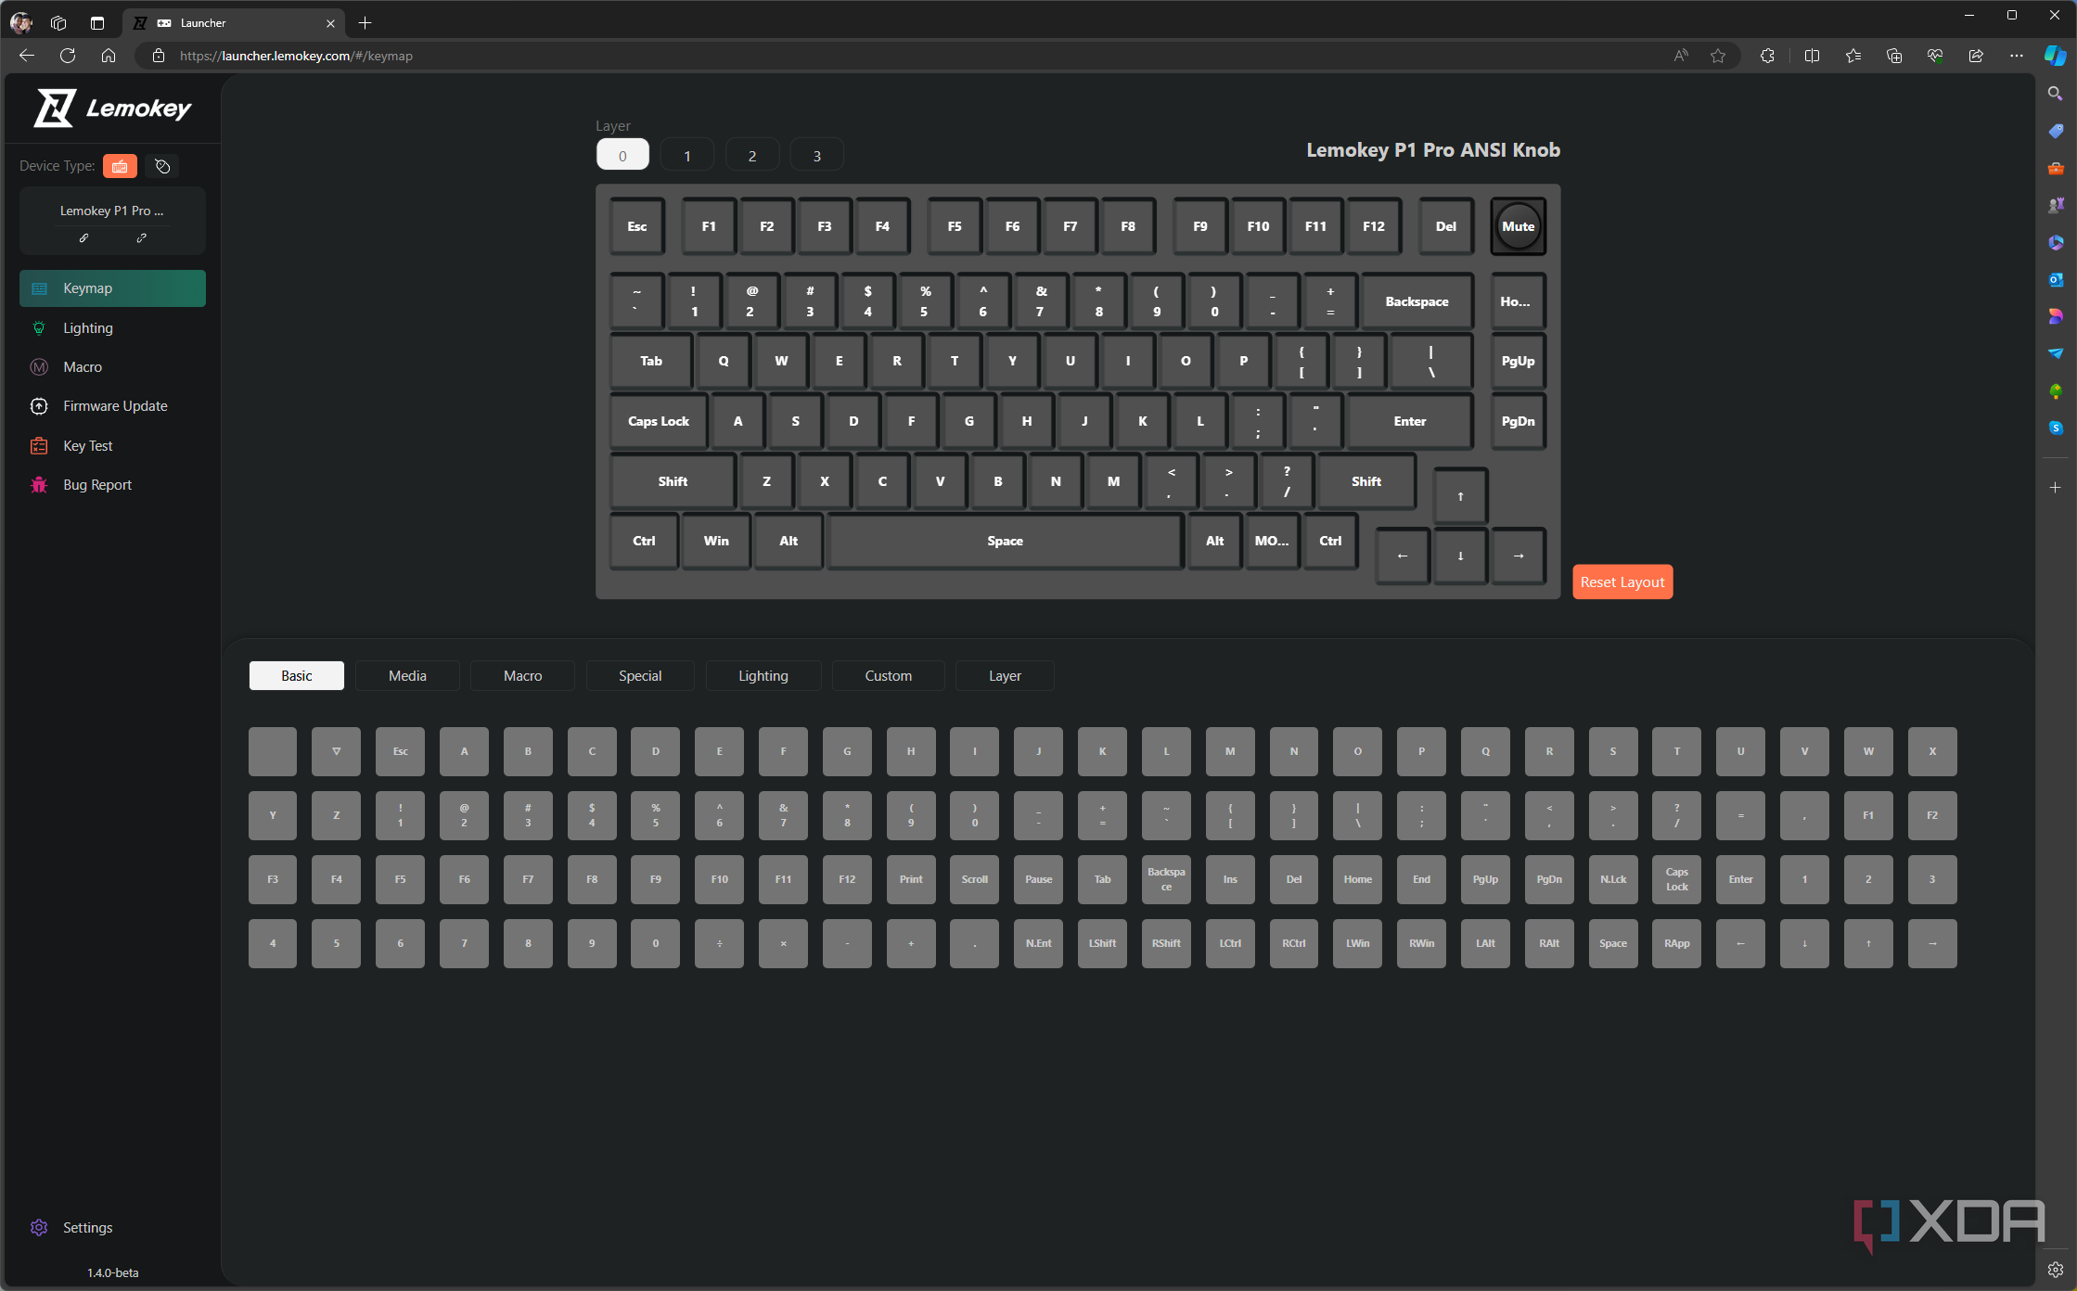Screen dimensions: 2077x1291
Task: Click the address bar URL
Action: (x=296, y=56)
